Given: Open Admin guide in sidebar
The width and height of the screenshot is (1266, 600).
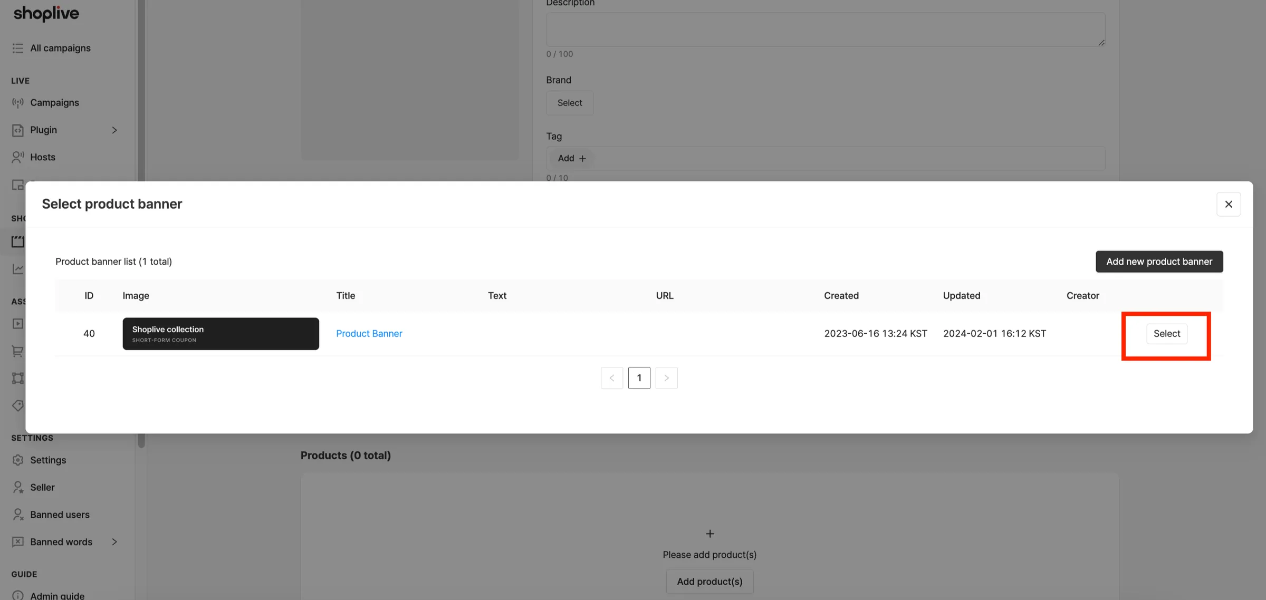Looking at the screenshot, I should coord(57,596).
